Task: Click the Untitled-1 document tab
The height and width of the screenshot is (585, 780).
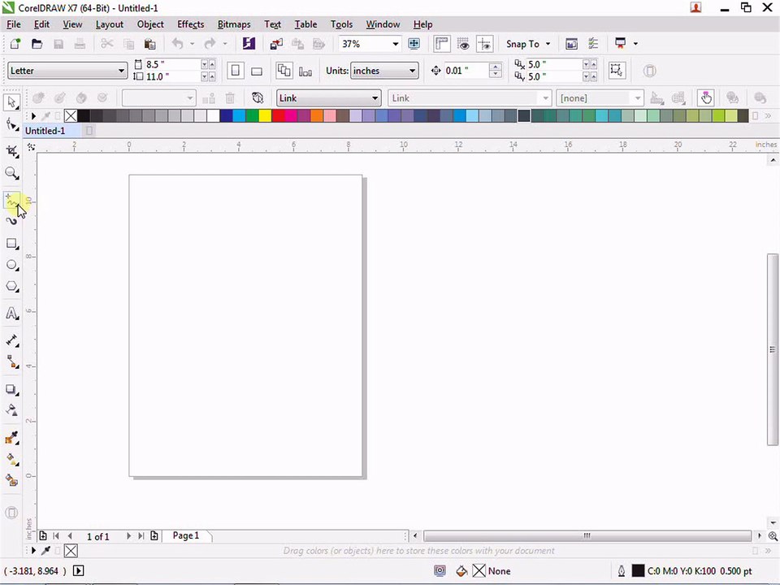Action: point(45,131)
